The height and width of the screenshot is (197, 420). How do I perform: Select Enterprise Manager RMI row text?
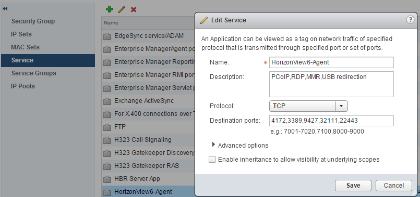click(x=154, y=75)
